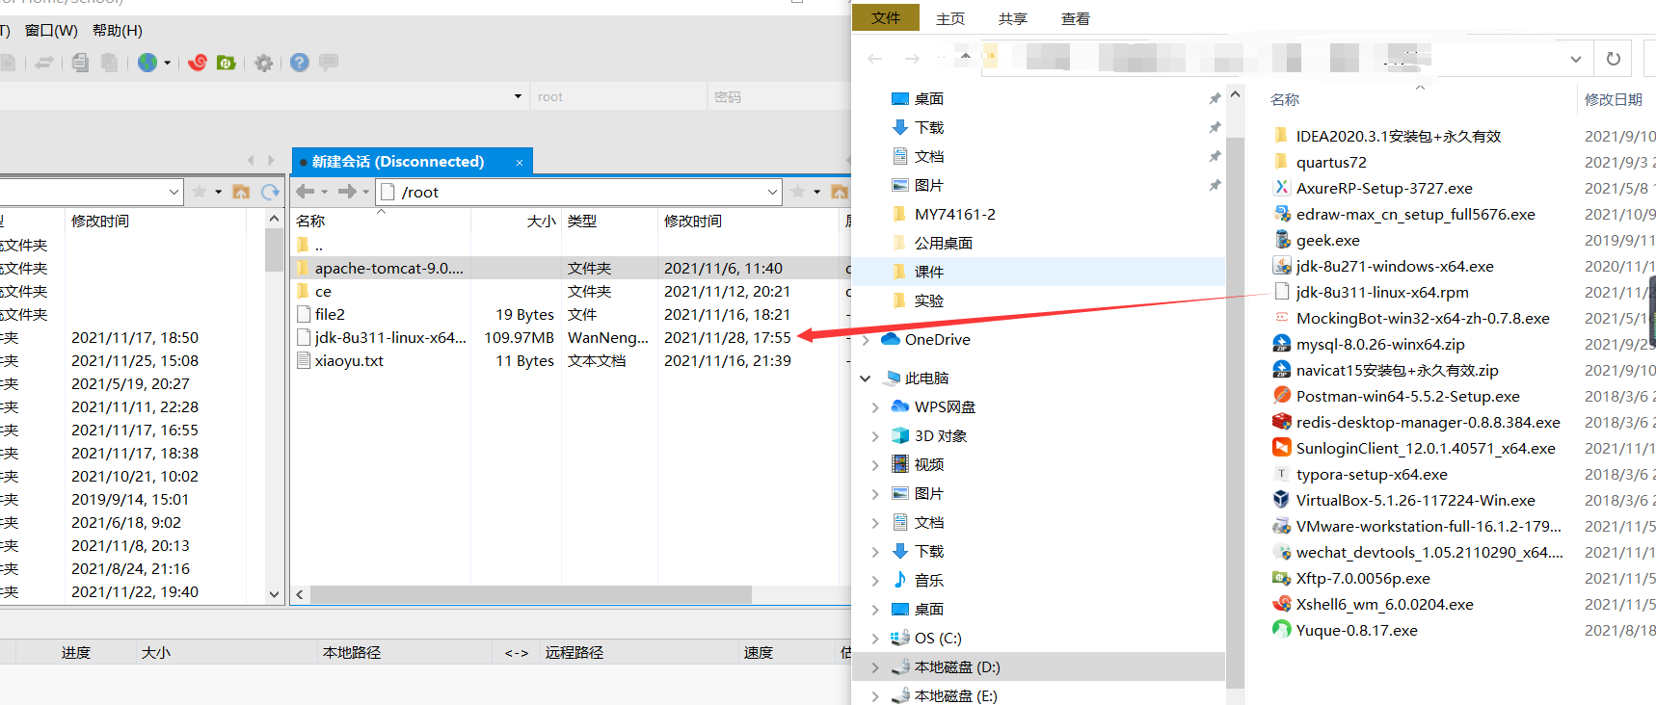Click the local pane bookmark star icon
Viewport: 1656px width, 705px height.
[200, 192]
